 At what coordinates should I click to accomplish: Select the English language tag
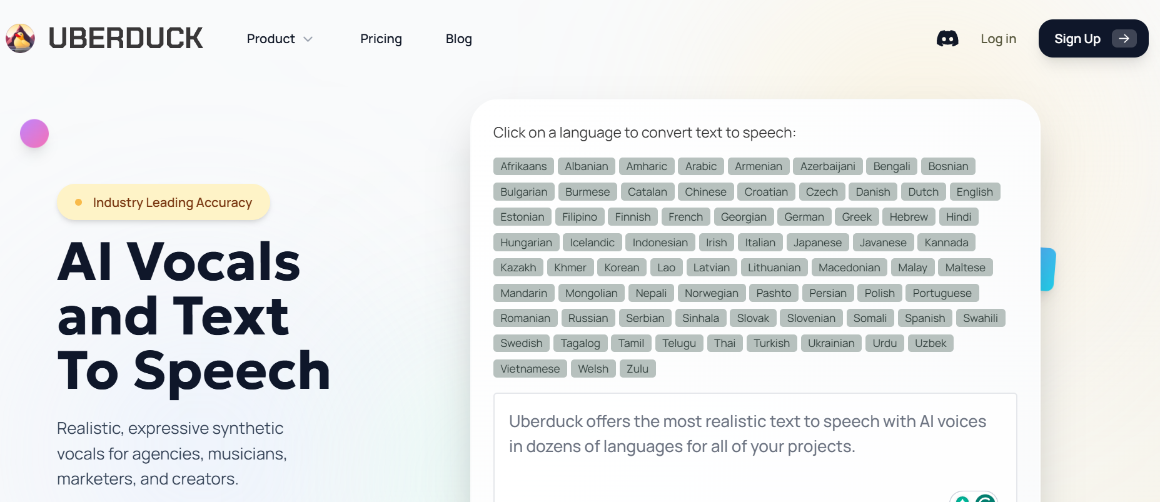pos(974,192)
